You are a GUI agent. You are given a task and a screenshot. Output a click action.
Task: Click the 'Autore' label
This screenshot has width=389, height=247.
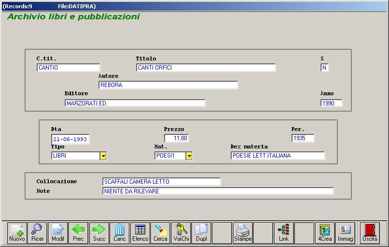(x=108, y=76)
